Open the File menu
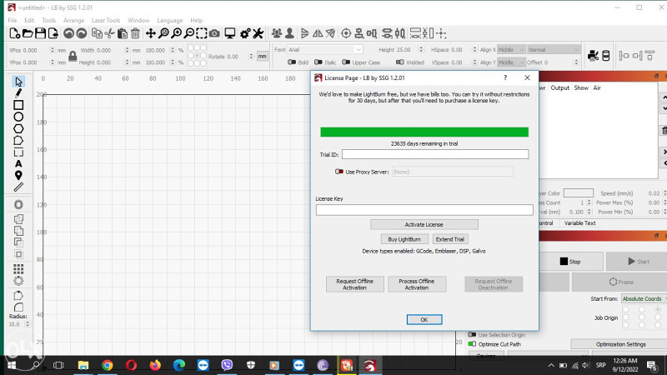The image size is (667, 375). pyautogui.click(x=13, y=20)
